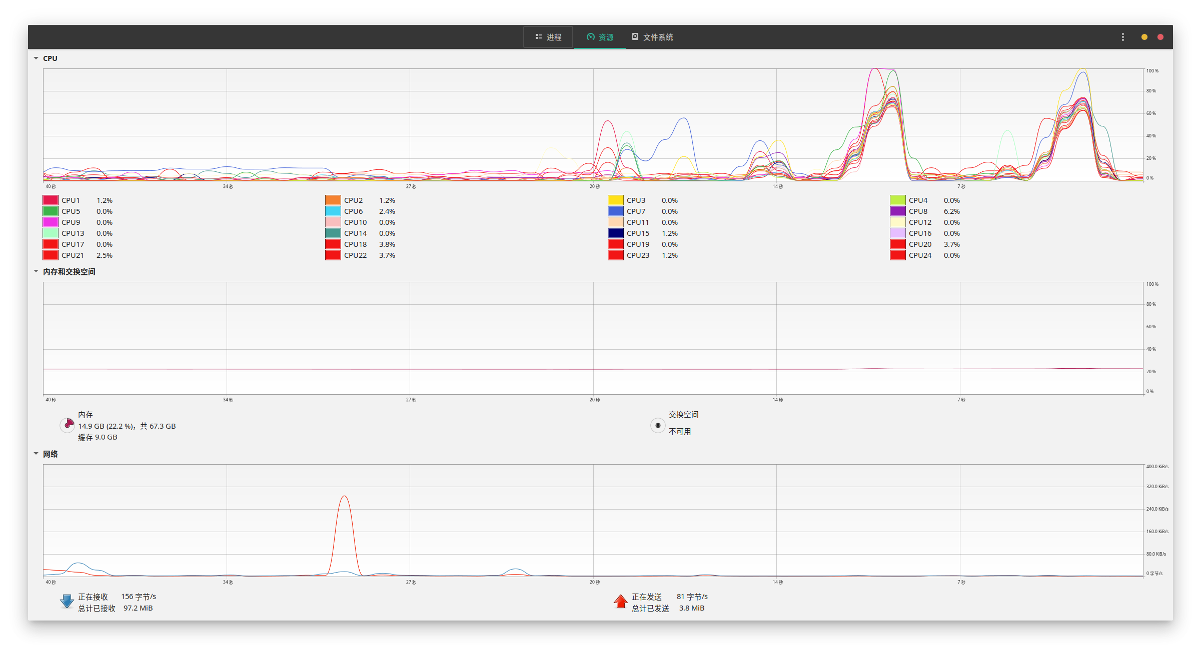Click the 资源 tab speedometer icon
Screen dimensions: 1201x652
pyautogui.click(x=591, y=36)
